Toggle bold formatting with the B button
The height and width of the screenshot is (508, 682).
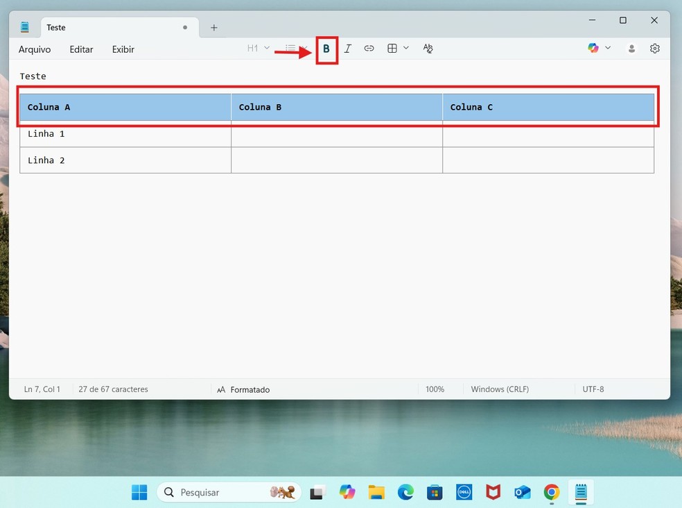[x=326, y=49]
